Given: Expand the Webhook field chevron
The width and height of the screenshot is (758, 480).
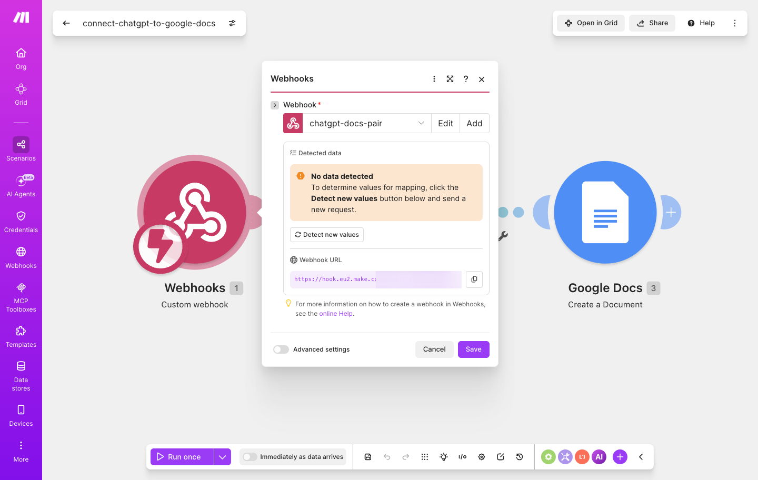Looking at the screenshot, I should pyautogui.click(x=275, y=105).
